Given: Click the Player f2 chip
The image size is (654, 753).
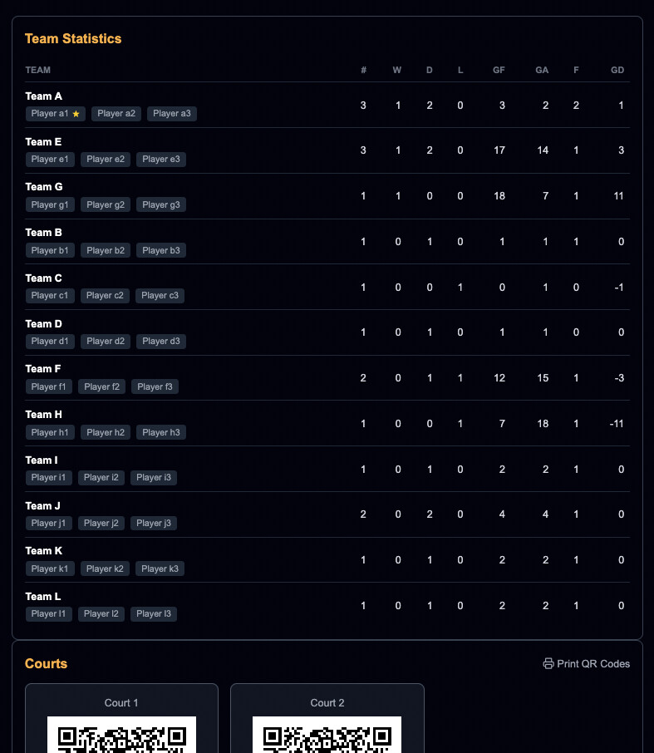Looking at the screenshot, I should 102,386.
